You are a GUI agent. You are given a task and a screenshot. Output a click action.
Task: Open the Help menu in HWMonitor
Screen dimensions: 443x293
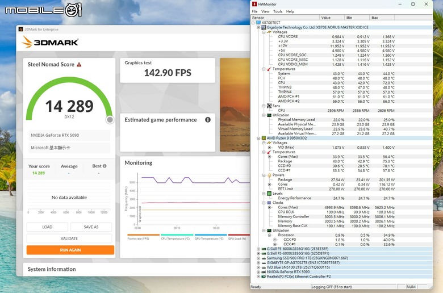[290, 11]
